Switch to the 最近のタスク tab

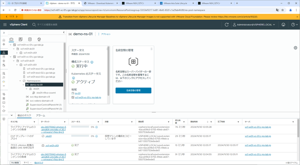(24, 115)
